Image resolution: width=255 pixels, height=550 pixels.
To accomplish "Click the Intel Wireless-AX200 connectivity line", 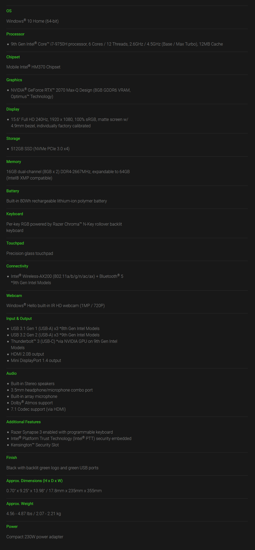I will pyautogui.click(x=67, y=276).
